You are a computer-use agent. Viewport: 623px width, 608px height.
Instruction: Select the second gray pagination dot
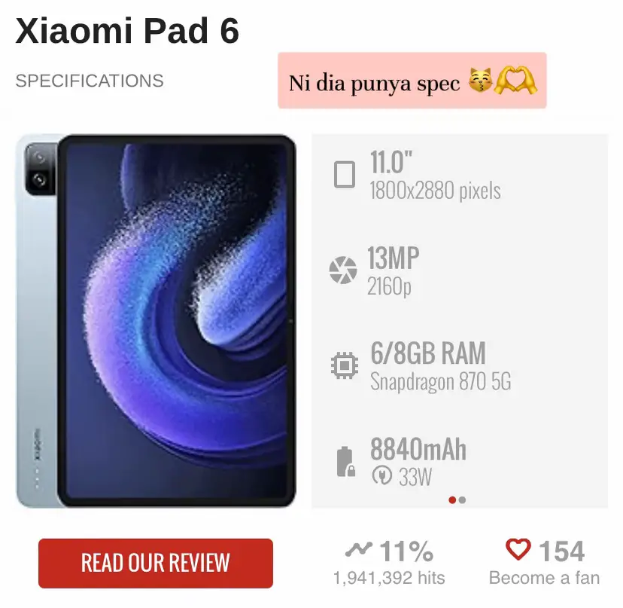[x=462, y=500]
